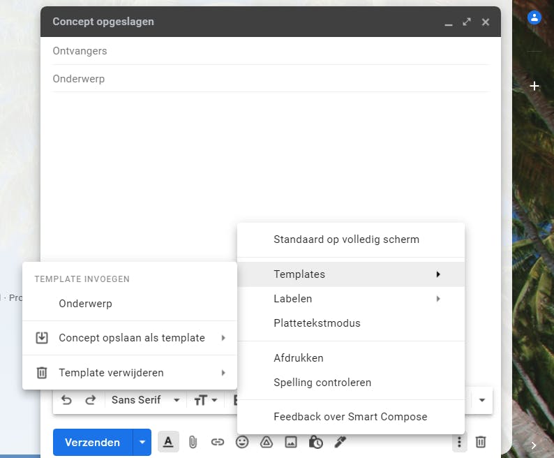Image resolution: width=554 pixels, height=458 pixels.
Task: Open the send options arrow beside Verzenden
Action: [142, 442]
